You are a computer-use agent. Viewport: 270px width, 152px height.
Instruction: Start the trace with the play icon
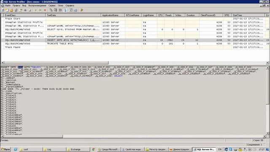click(x=35, y=10)
